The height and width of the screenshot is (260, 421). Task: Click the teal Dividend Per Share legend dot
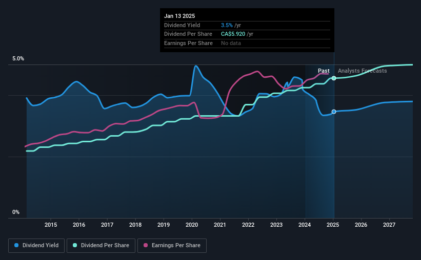pos(75,245)
